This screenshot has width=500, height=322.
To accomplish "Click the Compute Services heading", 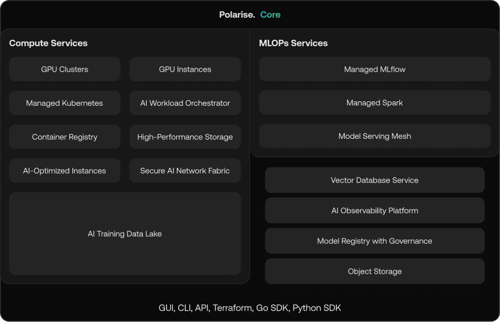I will tap(48, 43).
